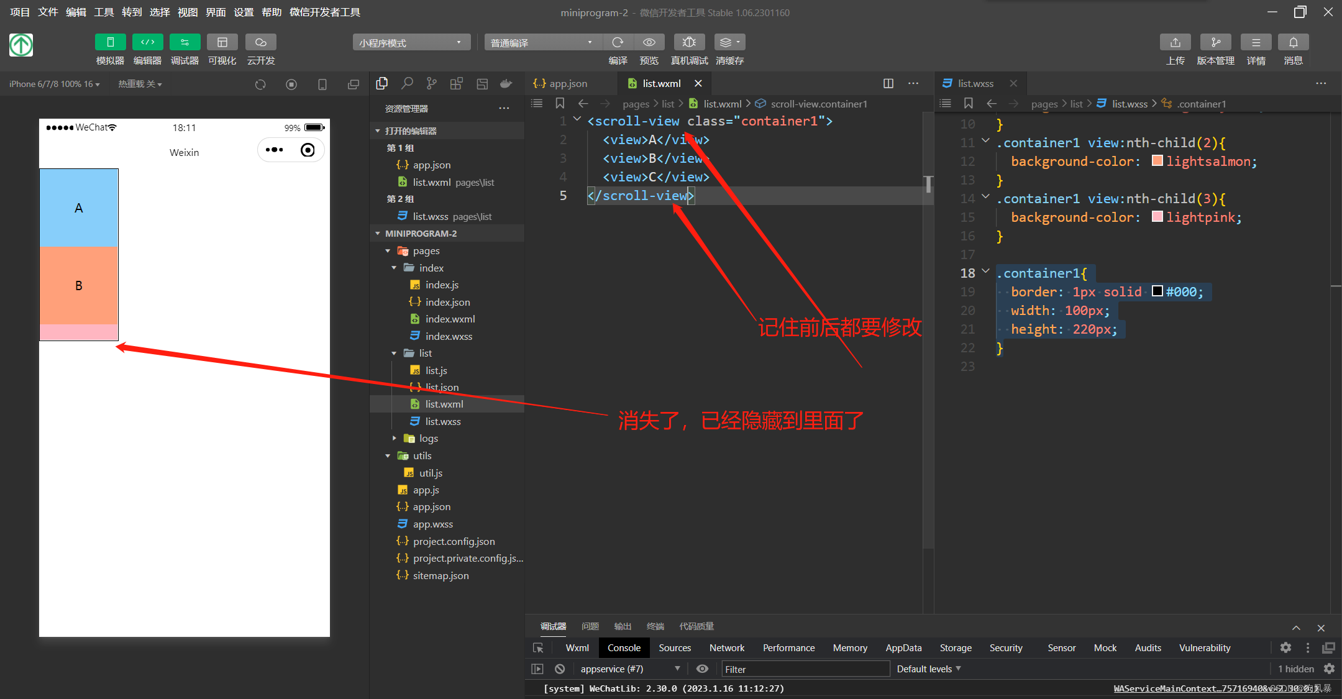Toggle the 模拟器 simulator panel
The height and width of the screenshot is (699, 1342).
point(110,50)
